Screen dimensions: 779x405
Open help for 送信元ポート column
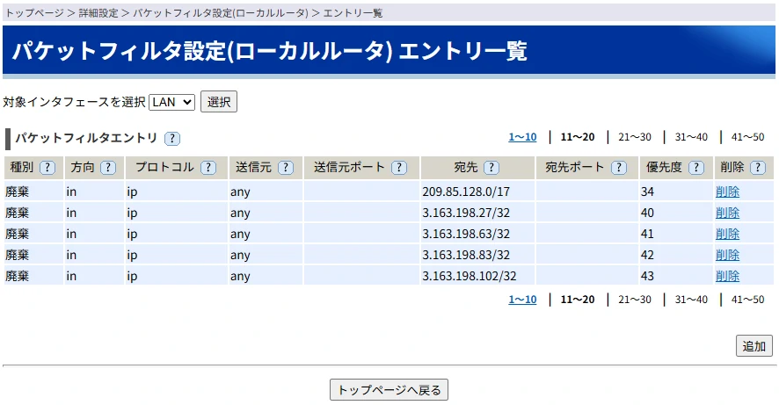click(399, 168)
